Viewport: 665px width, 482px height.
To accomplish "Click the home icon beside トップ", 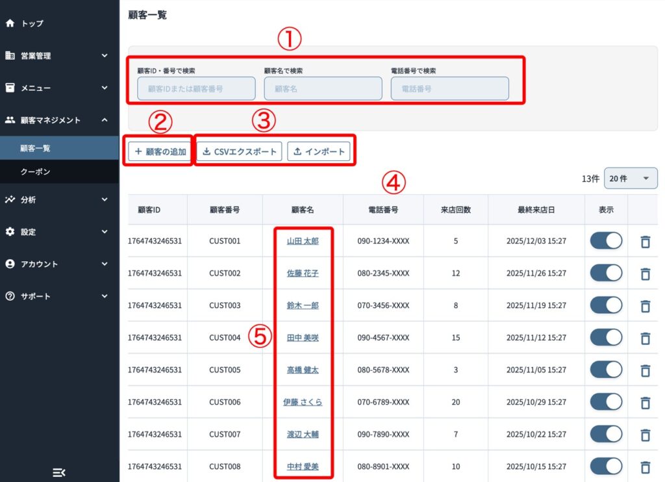I will coord(10,23).
